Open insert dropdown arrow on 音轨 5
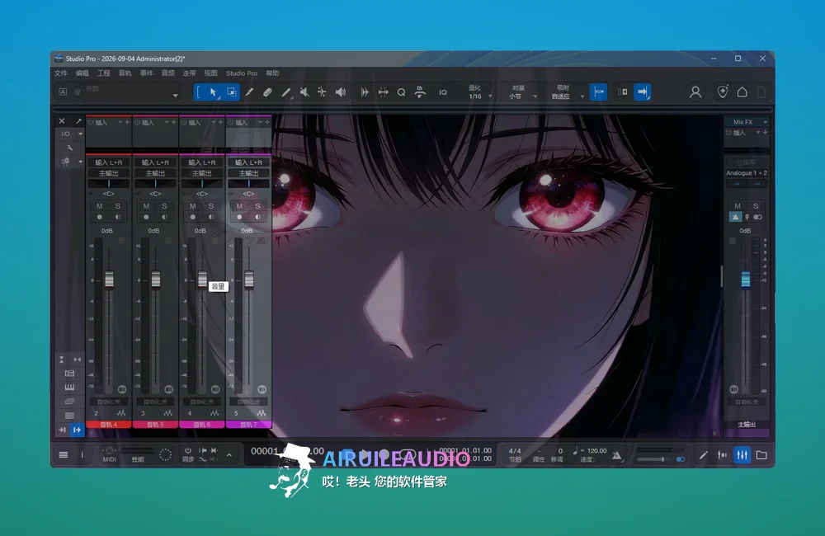 point(167,122)
